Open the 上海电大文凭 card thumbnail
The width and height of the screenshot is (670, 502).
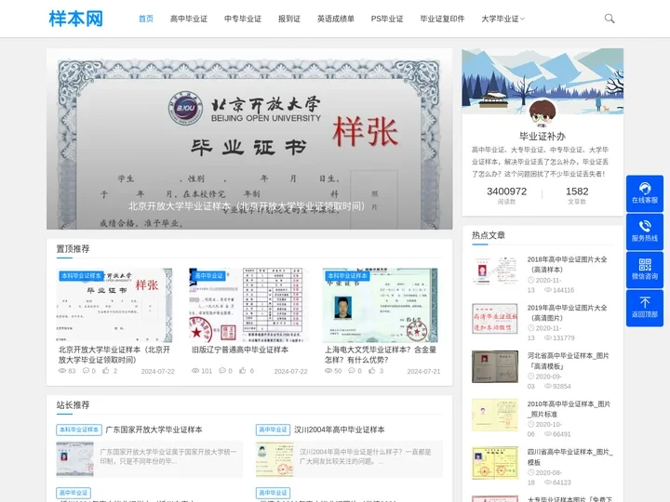click(381, 305)
